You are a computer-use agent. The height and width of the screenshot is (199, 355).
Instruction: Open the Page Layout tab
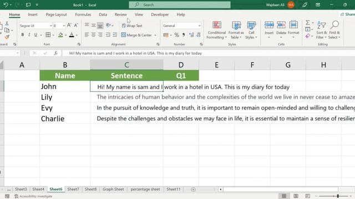point(57,14)
